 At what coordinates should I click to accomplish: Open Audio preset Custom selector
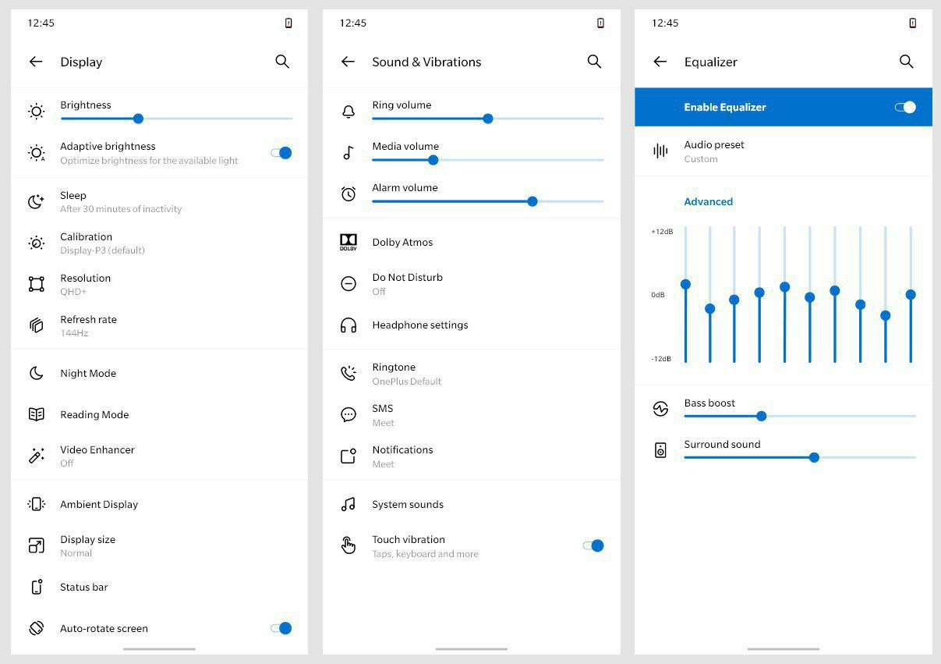pyautogui.click(x=784, y=151)
